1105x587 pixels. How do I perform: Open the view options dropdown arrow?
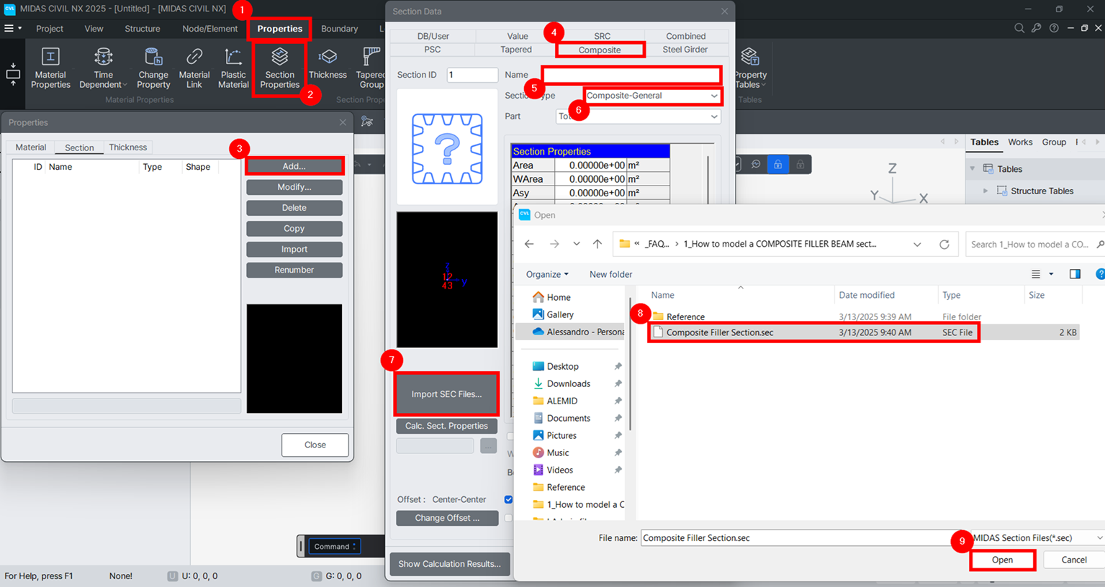1051,274
